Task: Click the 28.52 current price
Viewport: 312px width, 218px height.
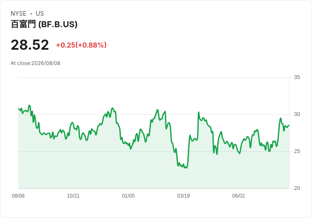Action: (x=30, y=45)
